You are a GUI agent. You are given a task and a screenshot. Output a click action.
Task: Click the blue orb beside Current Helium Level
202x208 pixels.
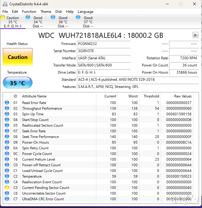point(7,159)
